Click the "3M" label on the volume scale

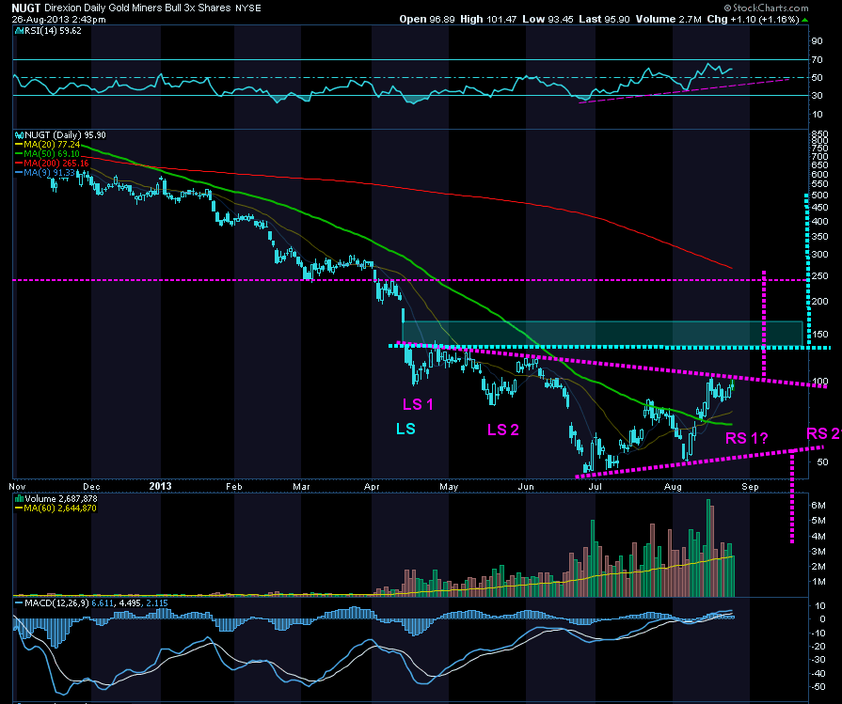pyautogui.click(x=818, y=551)
